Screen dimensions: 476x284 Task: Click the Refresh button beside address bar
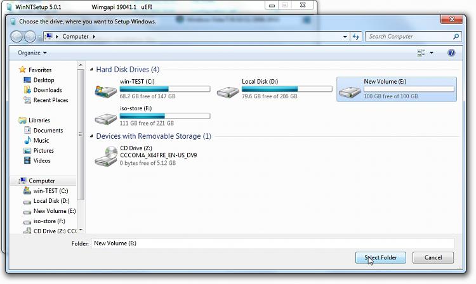(x=356, y=37)
